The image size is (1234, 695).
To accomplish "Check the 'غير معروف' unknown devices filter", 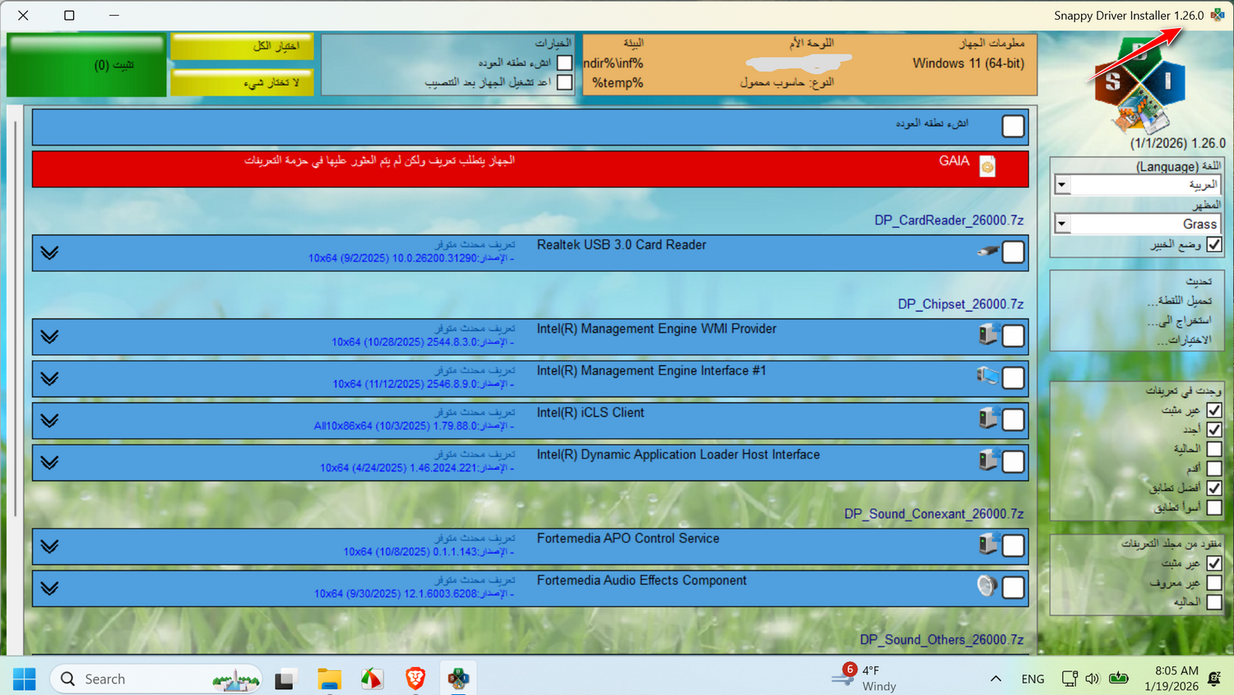I will pos(1214,583).
